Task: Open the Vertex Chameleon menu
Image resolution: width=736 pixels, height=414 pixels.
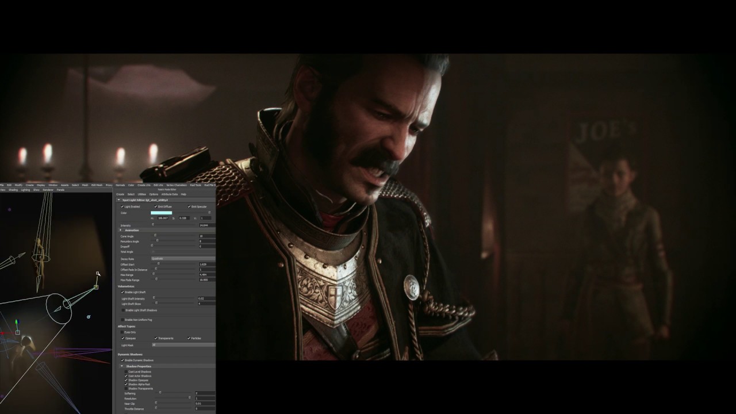Action: pos(177,185)
